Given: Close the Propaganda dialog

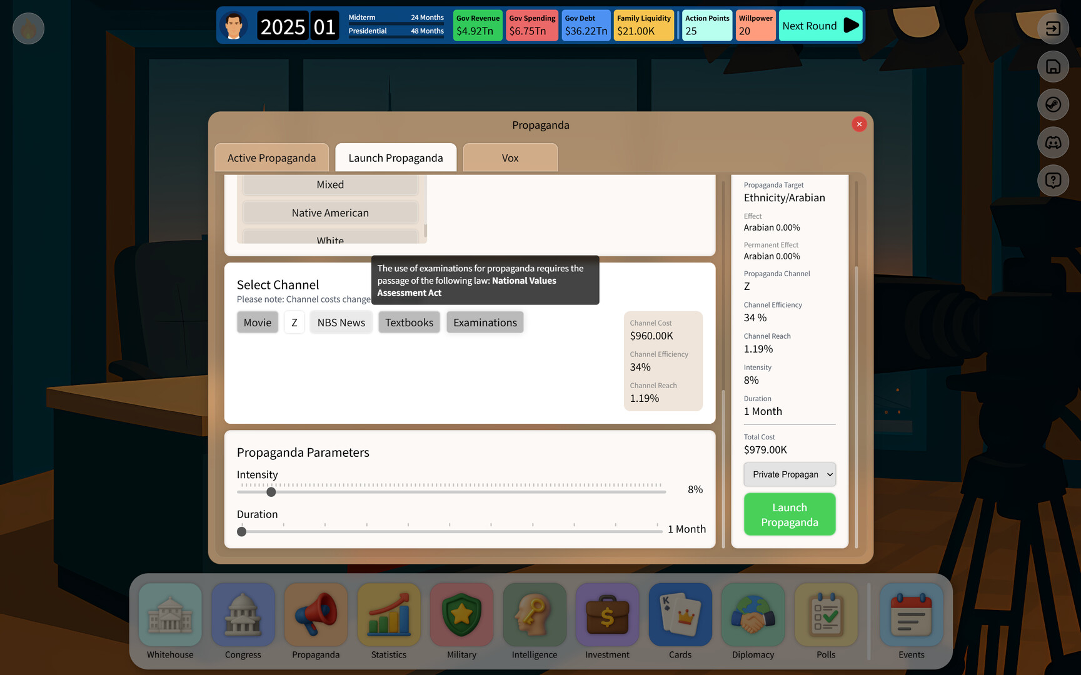Looking at the screenshot, I should (x=859, y=124).
